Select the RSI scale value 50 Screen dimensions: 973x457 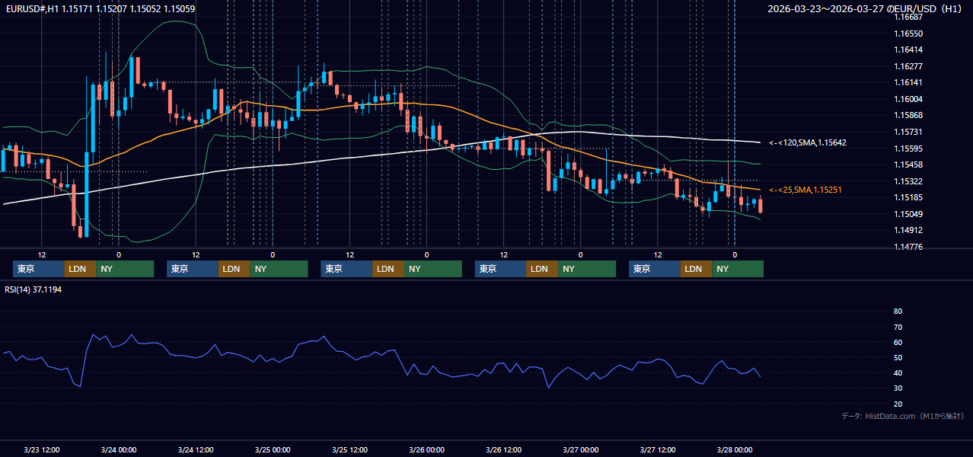[898, 357]
